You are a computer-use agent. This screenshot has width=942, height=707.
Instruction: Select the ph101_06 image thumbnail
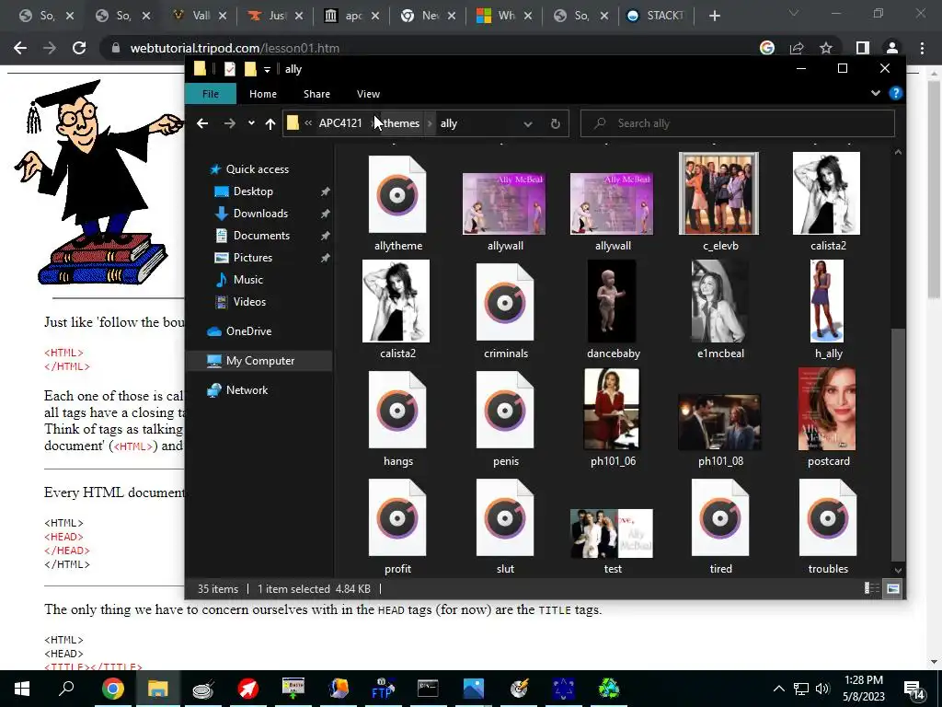point(612,409)
